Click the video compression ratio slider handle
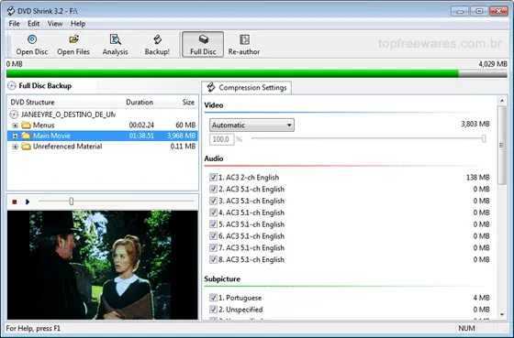 [x=484, y=138]
